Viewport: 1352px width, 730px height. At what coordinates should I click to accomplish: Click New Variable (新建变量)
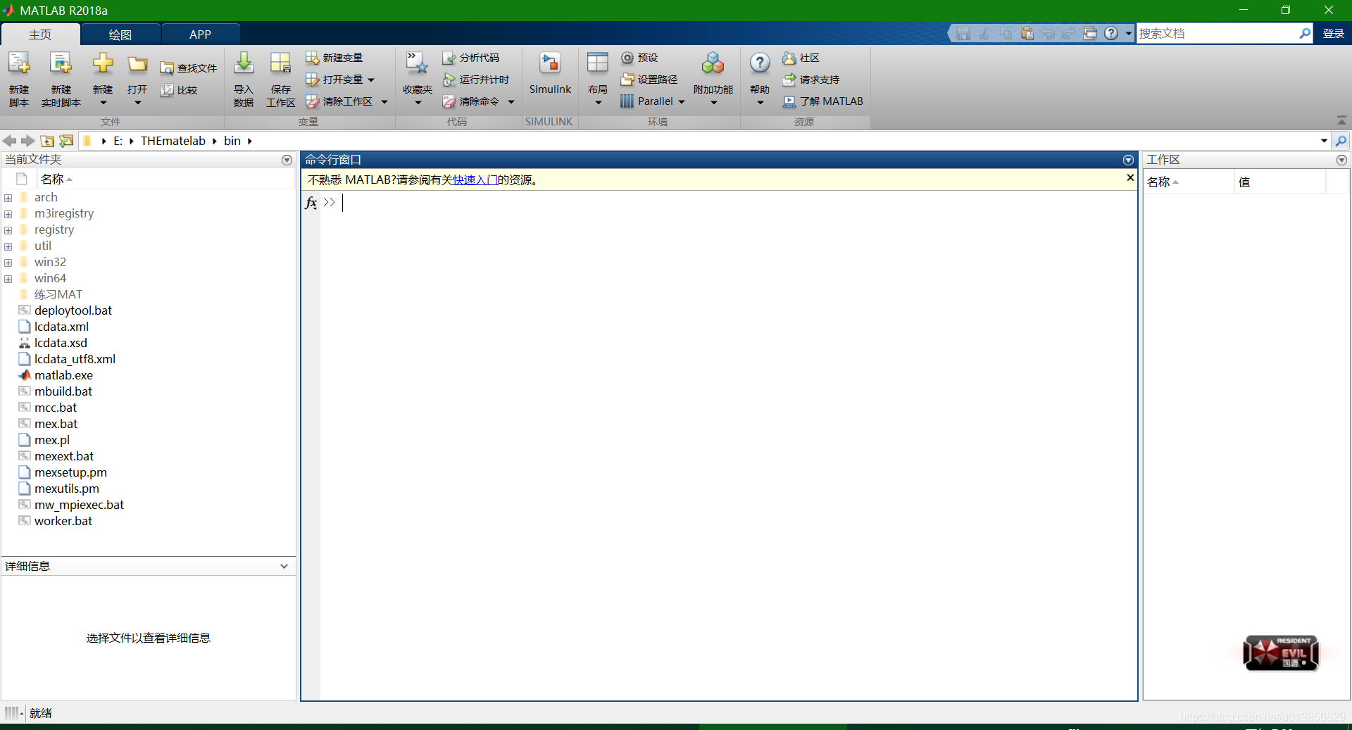334,58
